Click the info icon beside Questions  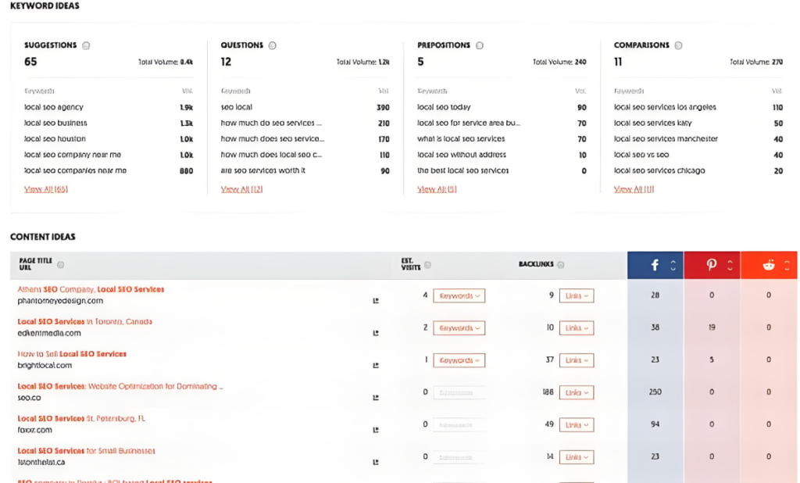click(272, 45)
